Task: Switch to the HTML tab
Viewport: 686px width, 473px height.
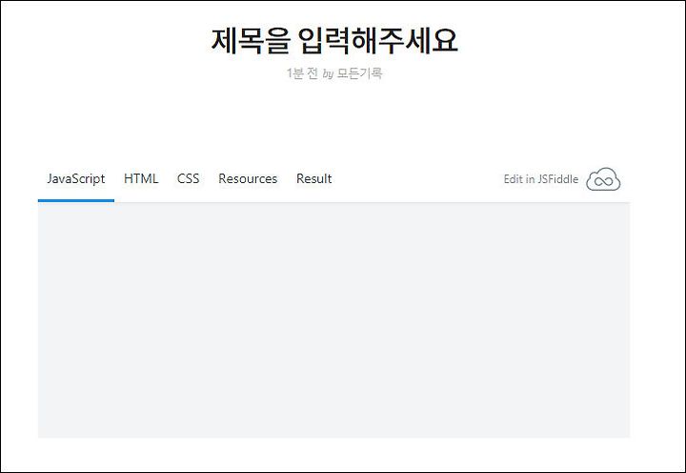Action: pyautogui.click(x=141, y=178)
